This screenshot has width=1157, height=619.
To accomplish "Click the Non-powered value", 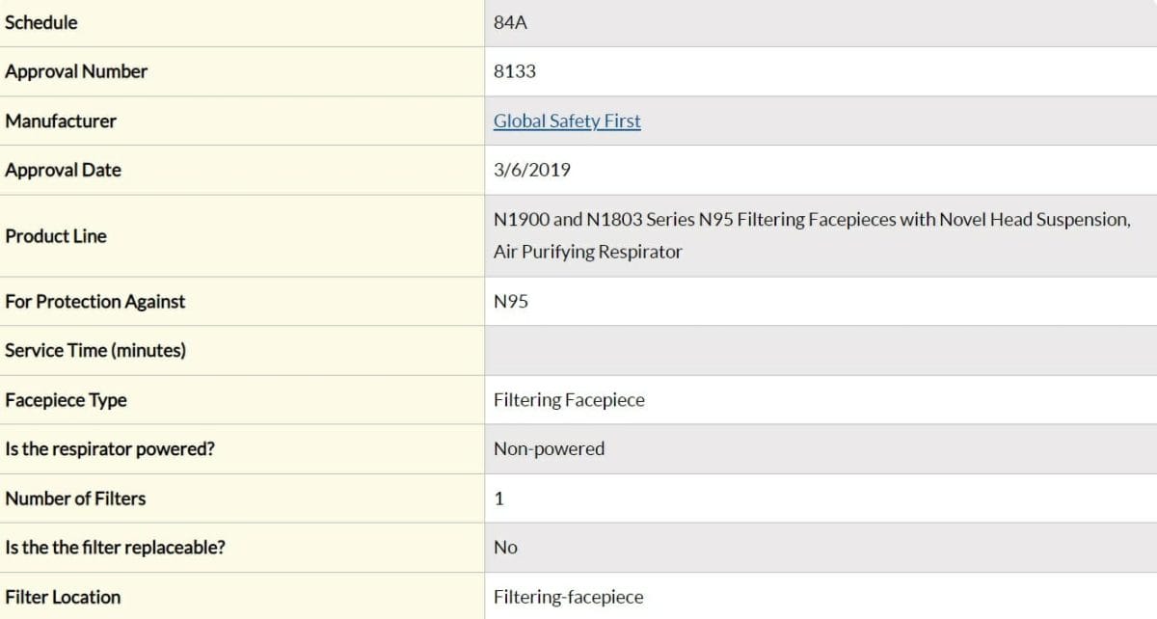I will pyautogui.click(x=549, y=449).
